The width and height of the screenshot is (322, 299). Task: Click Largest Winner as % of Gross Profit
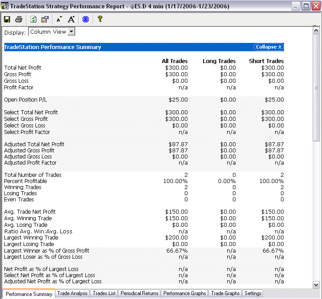[47, 251]
